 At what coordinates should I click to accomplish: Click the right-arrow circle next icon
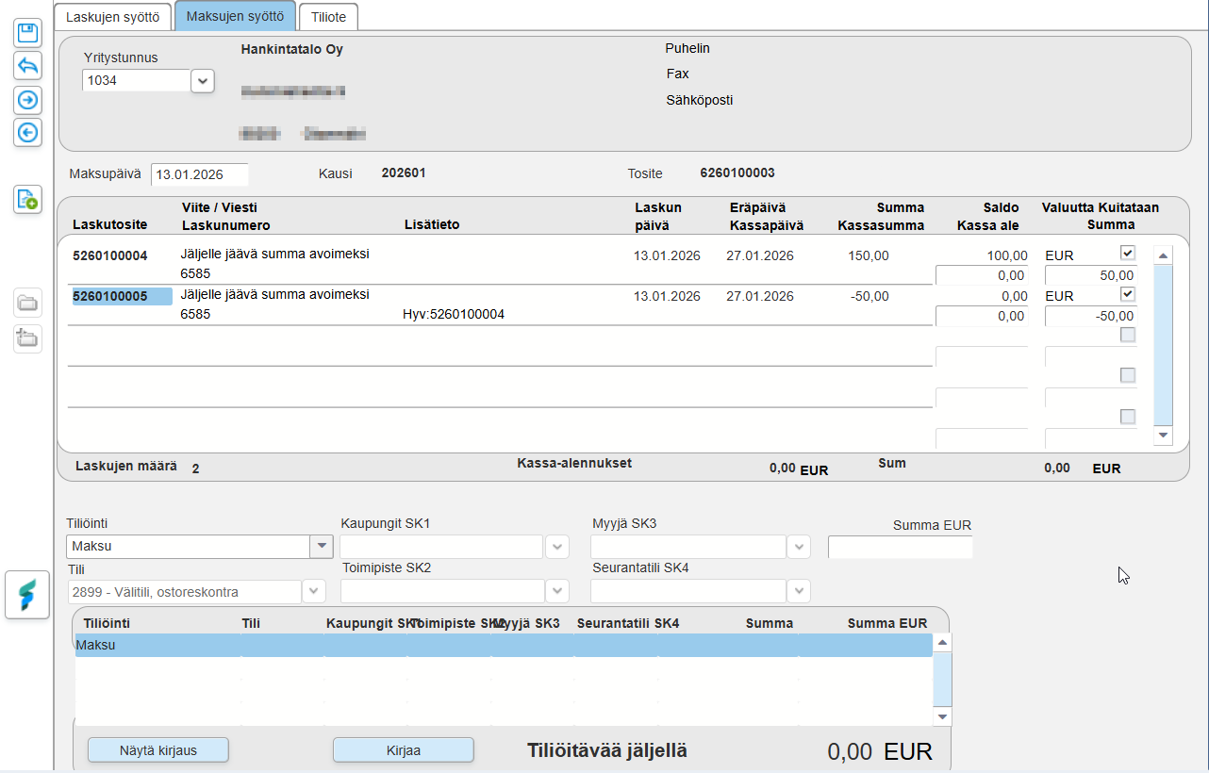(x=27, y=99)
